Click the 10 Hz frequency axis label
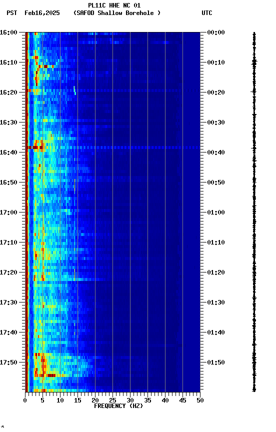 point(60,401)
